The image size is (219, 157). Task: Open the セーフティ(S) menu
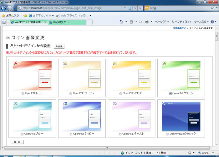[181, 22]
